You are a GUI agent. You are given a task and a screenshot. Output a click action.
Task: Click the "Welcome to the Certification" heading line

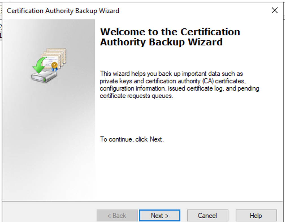coord(170,32)
